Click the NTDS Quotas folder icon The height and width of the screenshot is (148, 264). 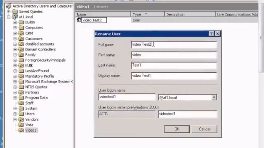[21, 87]
